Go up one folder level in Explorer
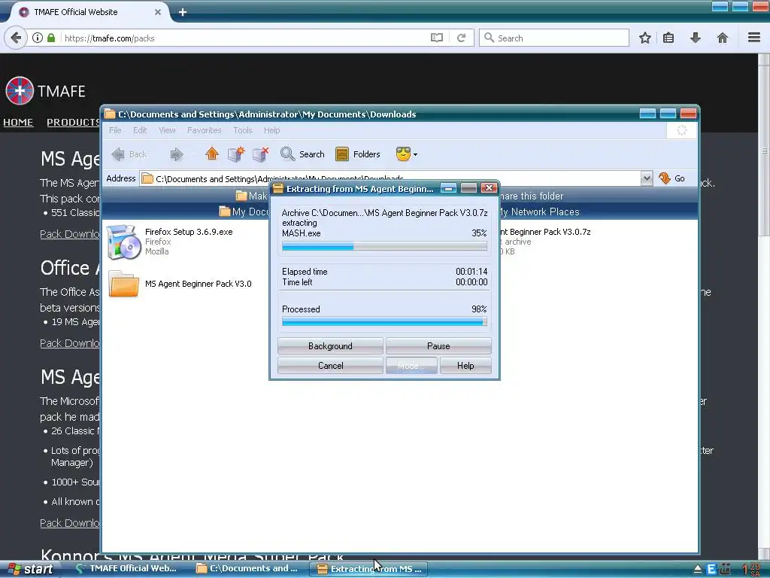This screenshot has height=578, width=770. coord(211,154)
